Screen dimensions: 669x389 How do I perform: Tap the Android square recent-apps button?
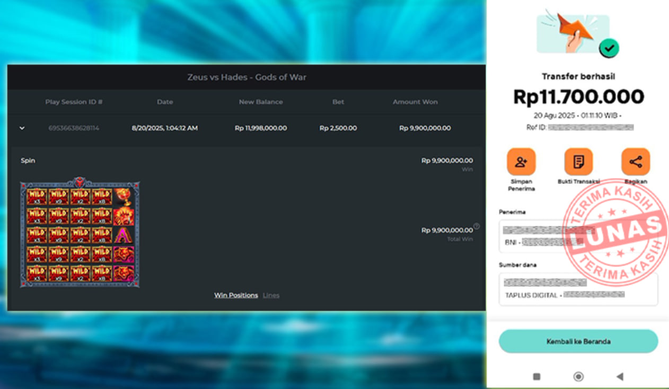536,376
